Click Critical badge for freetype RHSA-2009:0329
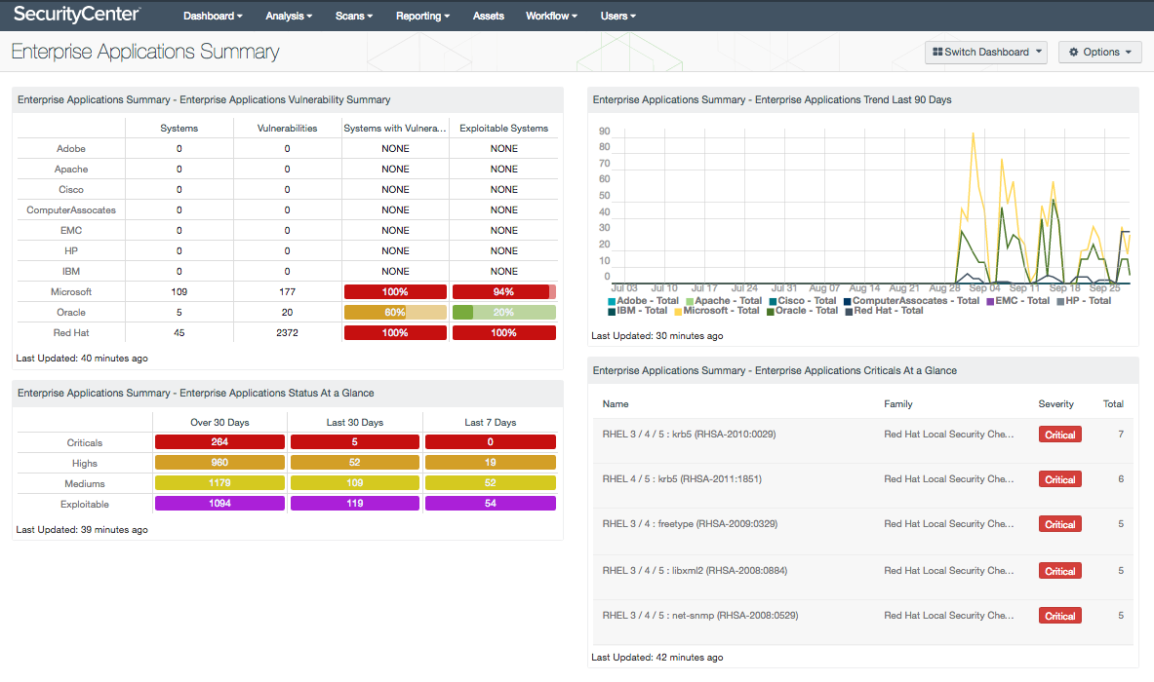This screenshot has height=682, width=1154. pos(1059,524)
